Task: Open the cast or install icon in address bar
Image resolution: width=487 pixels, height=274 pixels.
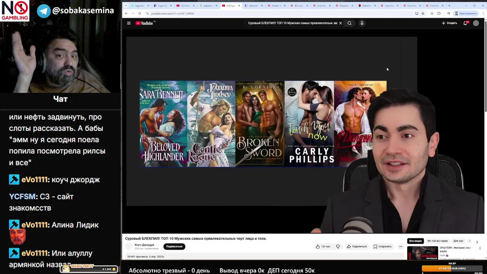Action: (x=417, y=13)
